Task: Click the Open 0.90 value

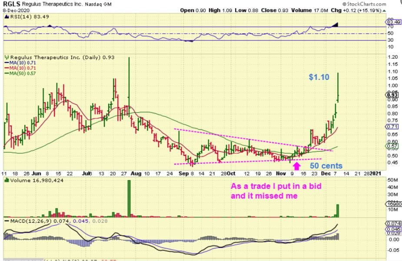Action: (x=193, y=10)
